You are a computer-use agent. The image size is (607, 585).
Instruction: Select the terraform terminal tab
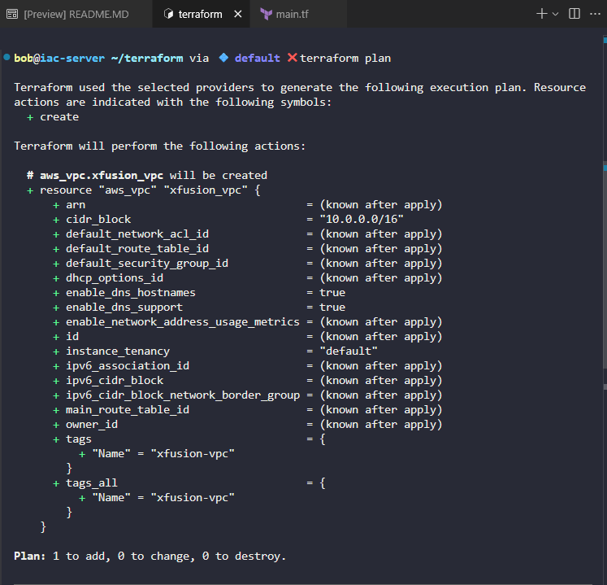tap(200, 15)
